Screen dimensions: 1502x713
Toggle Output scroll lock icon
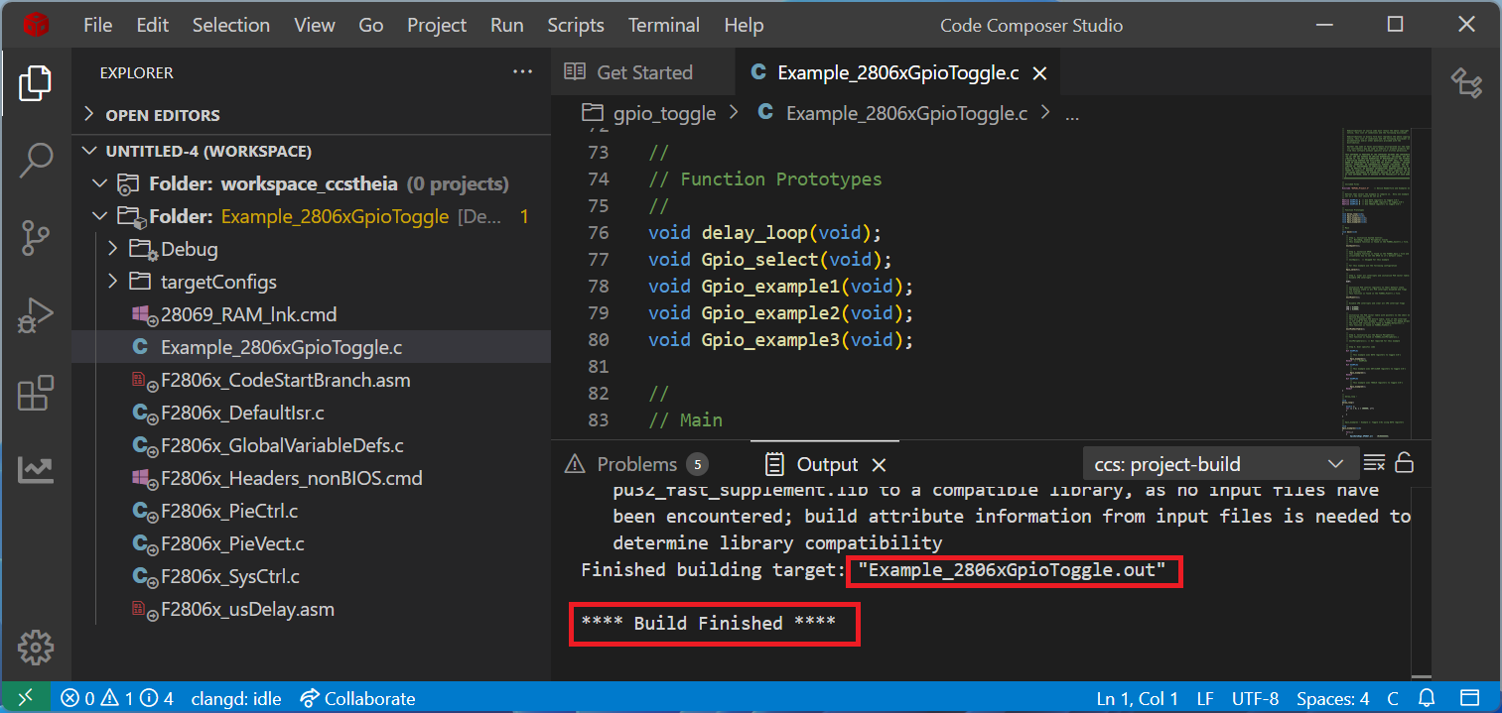1405,463
